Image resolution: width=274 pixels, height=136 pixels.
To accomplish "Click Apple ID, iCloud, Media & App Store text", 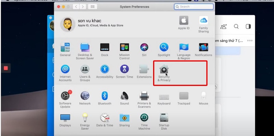I will point(100,25).
